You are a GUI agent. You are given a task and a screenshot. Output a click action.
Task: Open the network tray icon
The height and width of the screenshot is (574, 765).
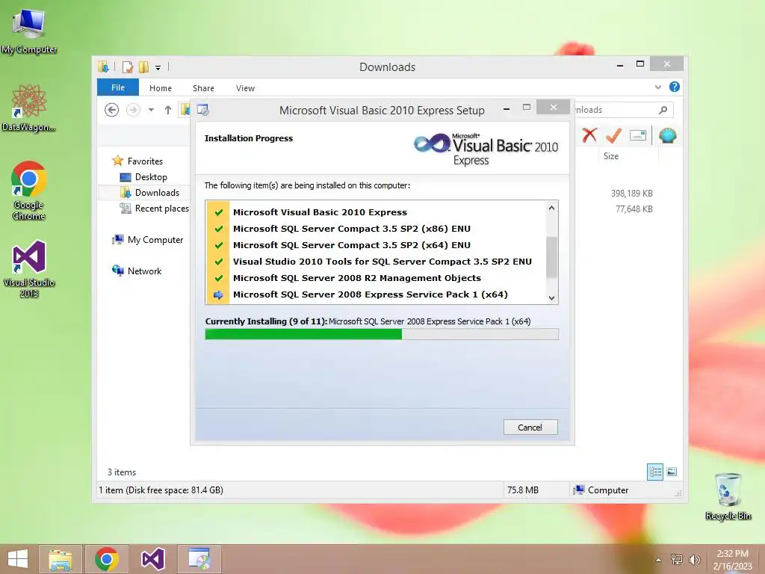coord(676,559)
